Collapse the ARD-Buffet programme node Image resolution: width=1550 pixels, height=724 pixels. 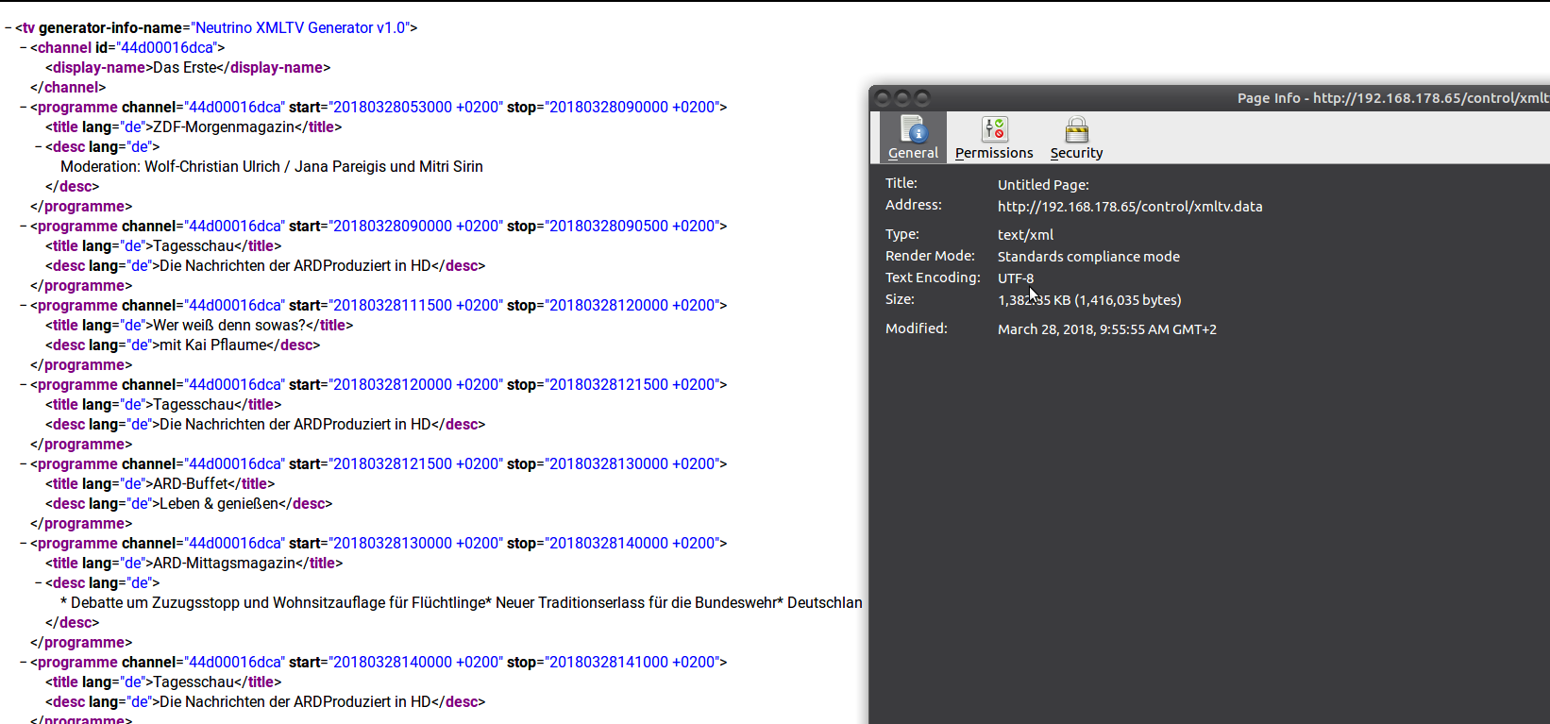(x=24, y=464)
